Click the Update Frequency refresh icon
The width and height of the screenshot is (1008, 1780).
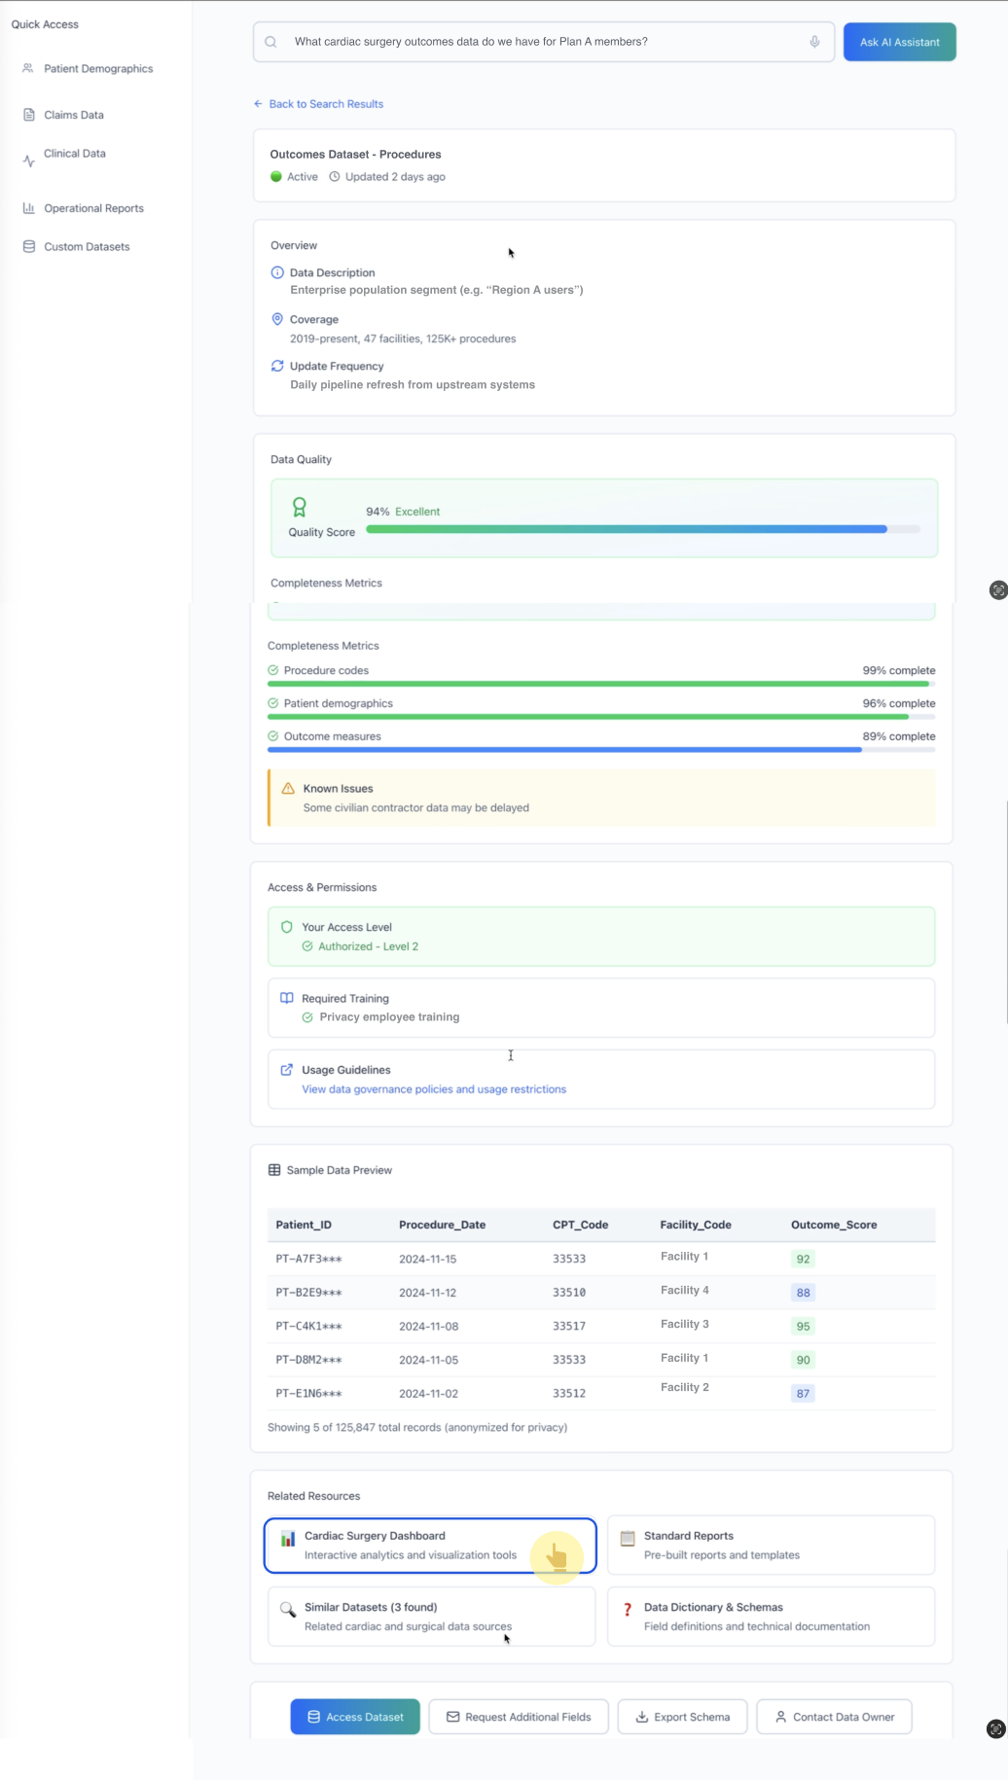277,366
